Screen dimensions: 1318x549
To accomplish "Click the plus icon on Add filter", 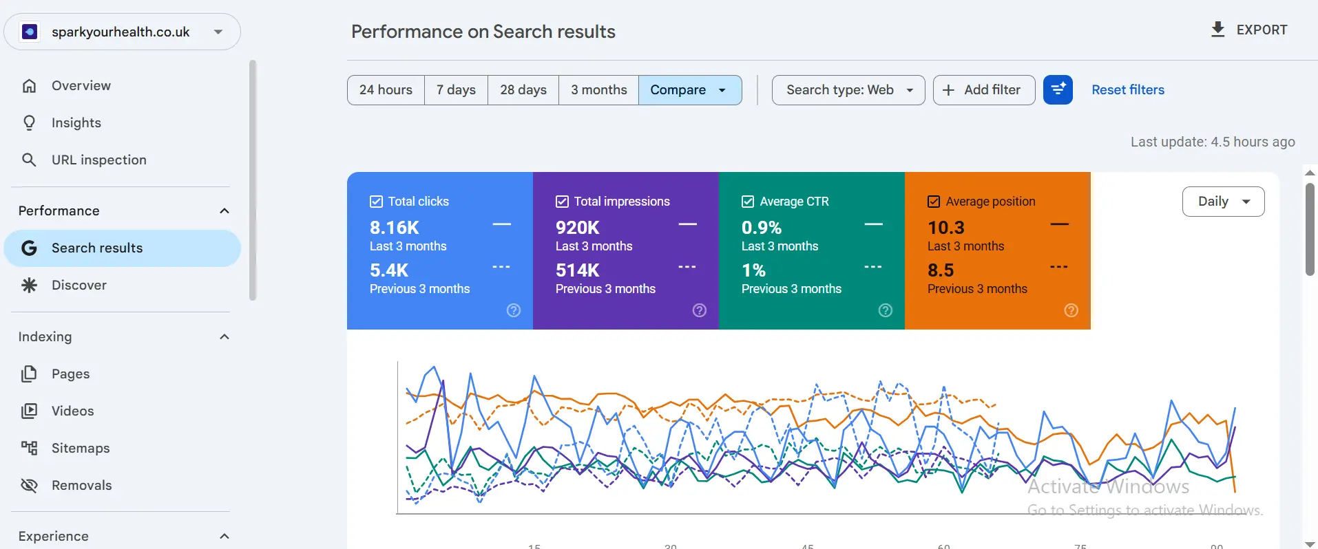I will tap(948, 90).
